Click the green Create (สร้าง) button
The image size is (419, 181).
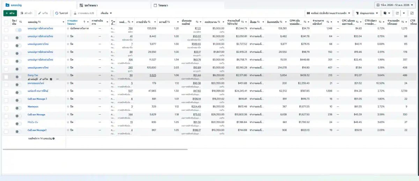click(x=10, y=13)
